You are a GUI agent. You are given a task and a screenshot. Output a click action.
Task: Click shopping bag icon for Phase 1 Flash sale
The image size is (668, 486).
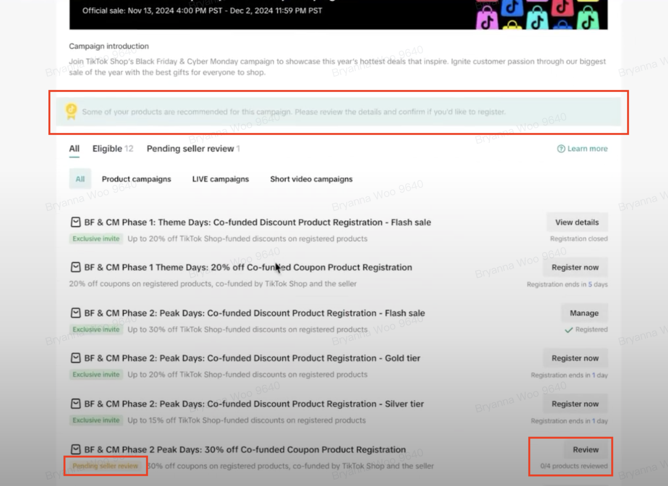[x=75, y=222]
